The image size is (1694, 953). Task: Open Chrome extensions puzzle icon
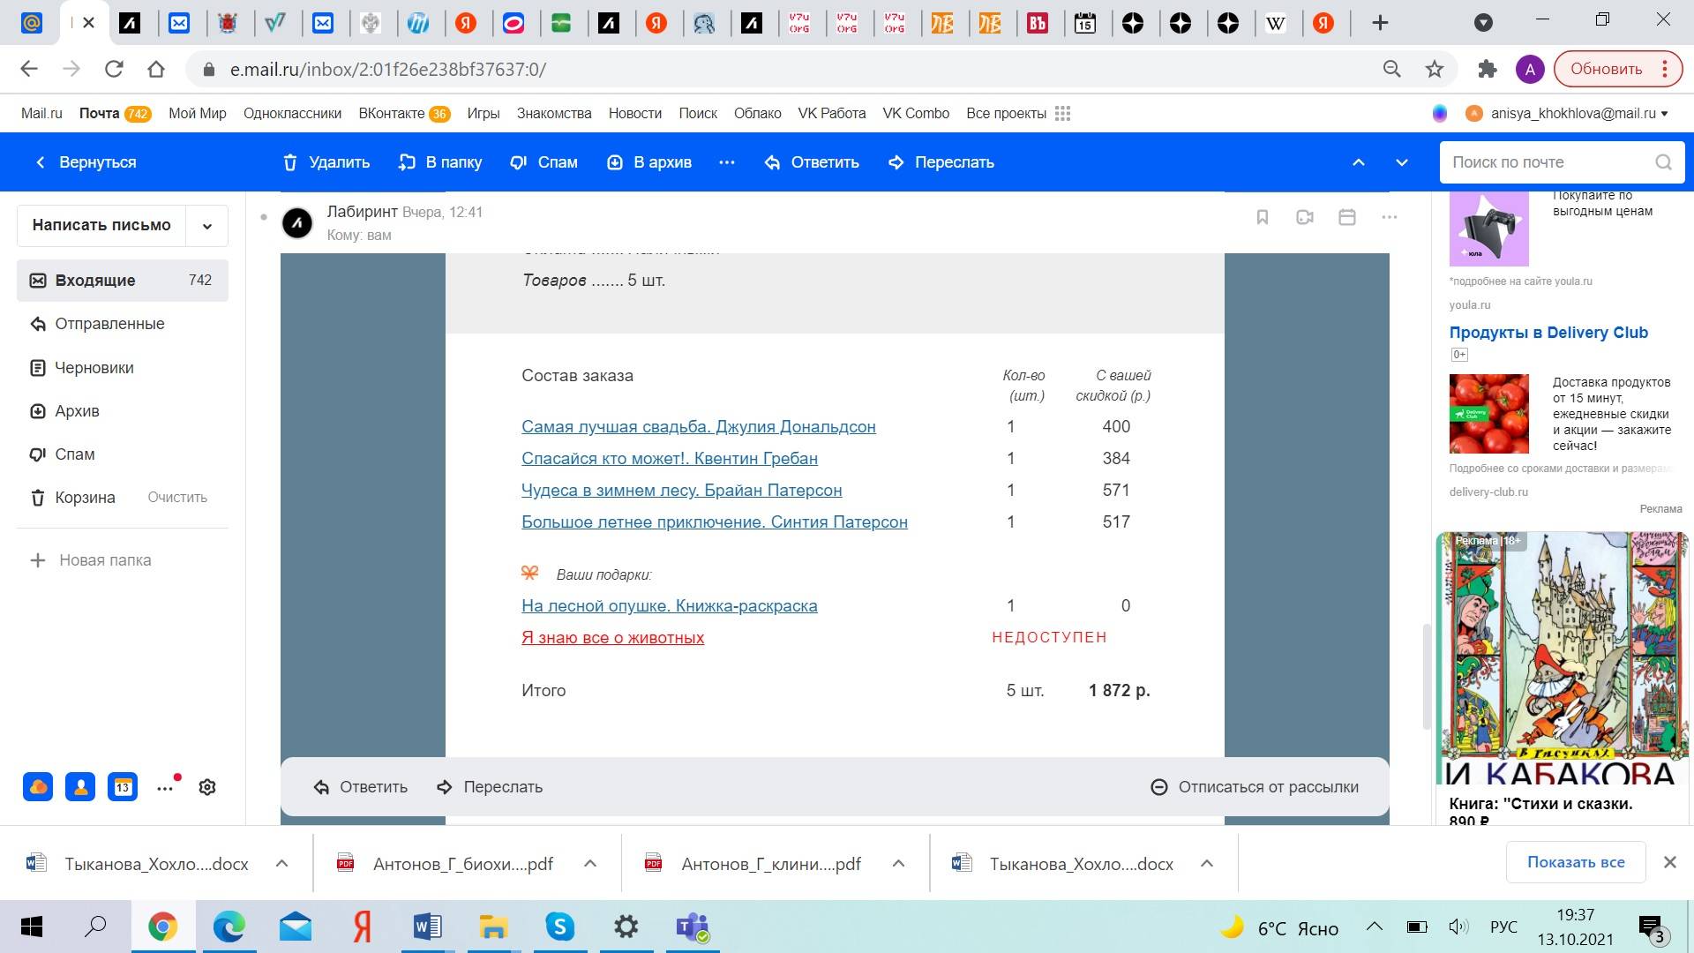(1488, 69)
